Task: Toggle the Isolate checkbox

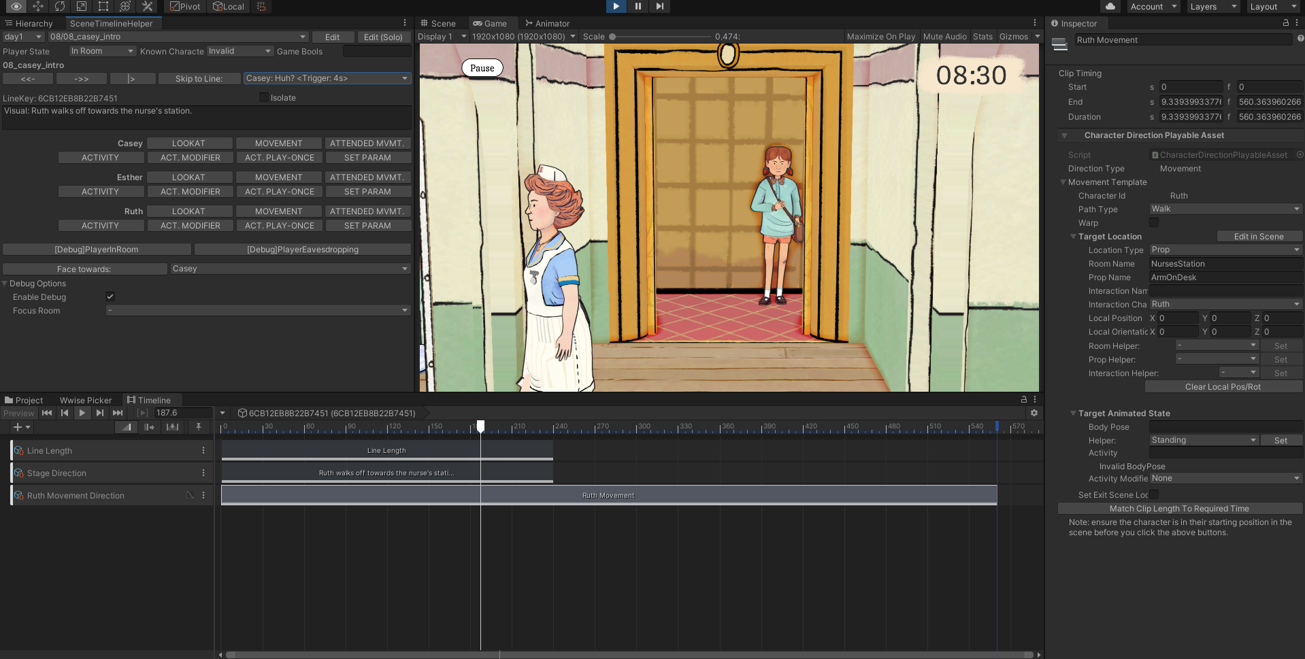Action: (264, 97)
